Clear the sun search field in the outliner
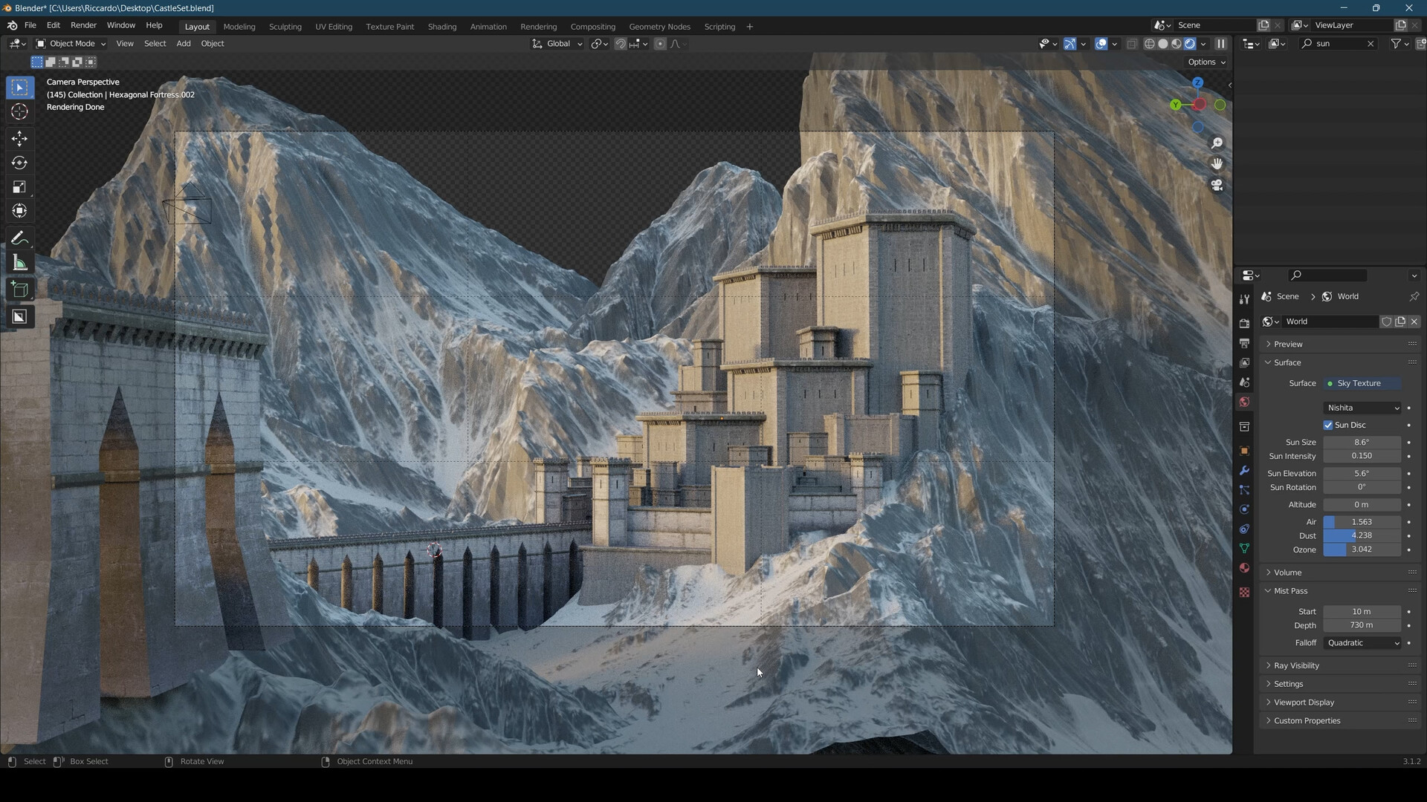 coord(1371,44)
